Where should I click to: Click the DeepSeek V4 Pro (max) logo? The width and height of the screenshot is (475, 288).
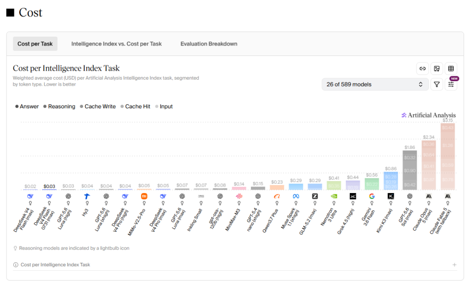pyautogui.click(x=163, y=196)
